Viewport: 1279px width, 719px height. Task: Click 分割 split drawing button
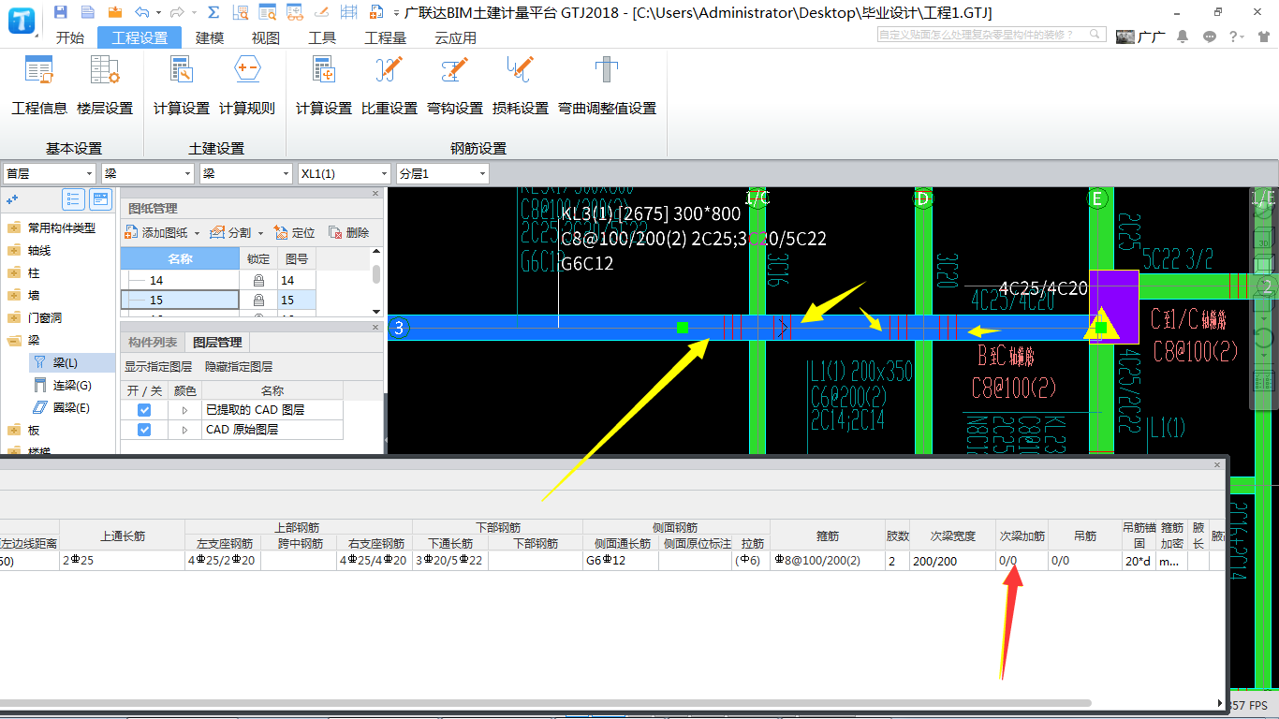click(231, 232)
